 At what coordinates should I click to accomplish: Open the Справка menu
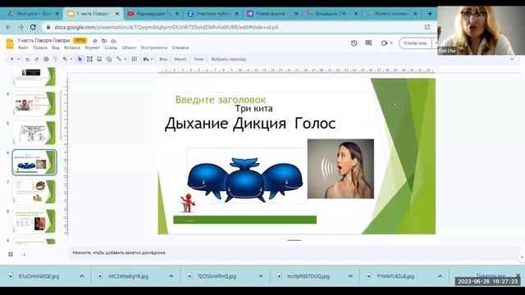point(180,48)
